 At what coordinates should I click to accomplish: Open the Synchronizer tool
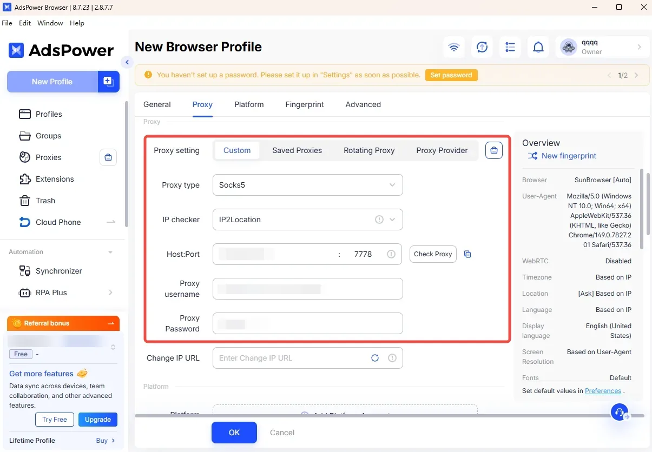(58, 271)
